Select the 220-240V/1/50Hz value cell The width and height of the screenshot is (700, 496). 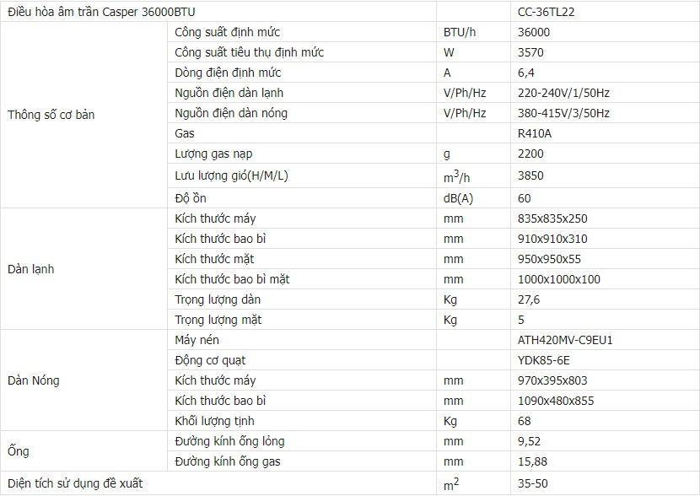[x=563, y=93]
